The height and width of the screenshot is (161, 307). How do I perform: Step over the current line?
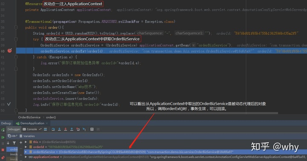point(53,129)
